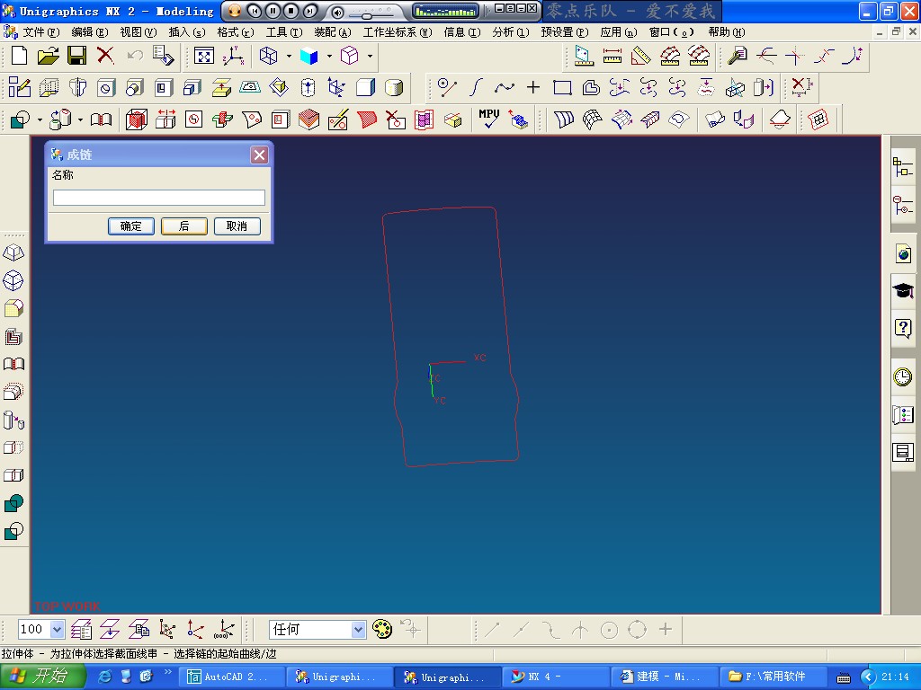921x690 pixels.
Task: Open the 编辑 menu
Action: (x=89, y=32)
